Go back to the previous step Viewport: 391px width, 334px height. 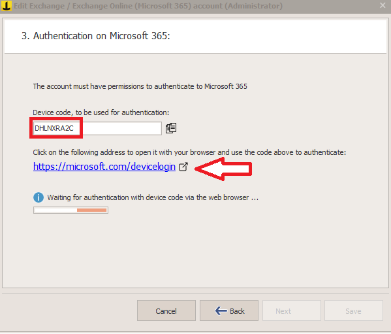pyautogui.click(x=229, y=310)
